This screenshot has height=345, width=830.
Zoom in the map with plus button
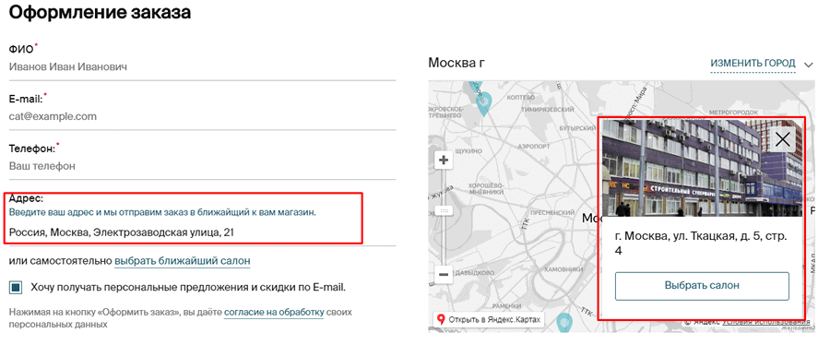pos(444,160)
